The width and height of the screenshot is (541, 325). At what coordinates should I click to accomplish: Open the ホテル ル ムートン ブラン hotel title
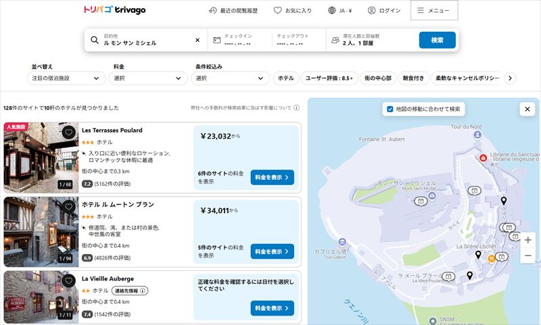(118, 204)
